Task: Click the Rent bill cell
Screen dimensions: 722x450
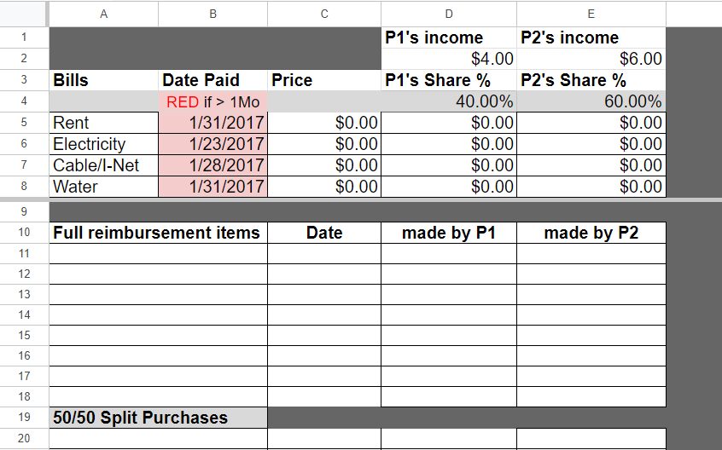Action: [x=103, y=123]
